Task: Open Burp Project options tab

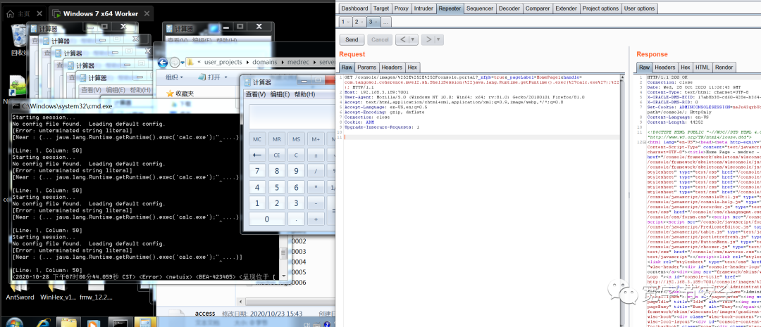Action: [x=601, y=8]
